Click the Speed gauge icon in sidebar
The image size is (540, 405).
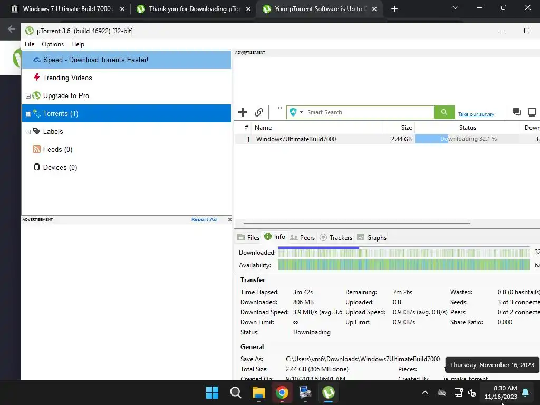coord(37,60)
